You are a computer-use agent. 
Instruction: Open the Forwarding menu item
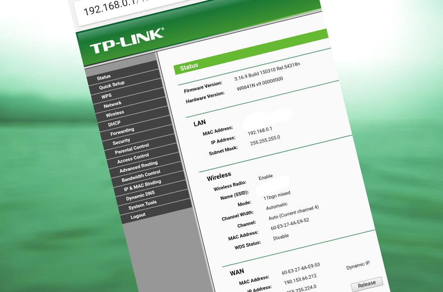[x=122, y=132]
